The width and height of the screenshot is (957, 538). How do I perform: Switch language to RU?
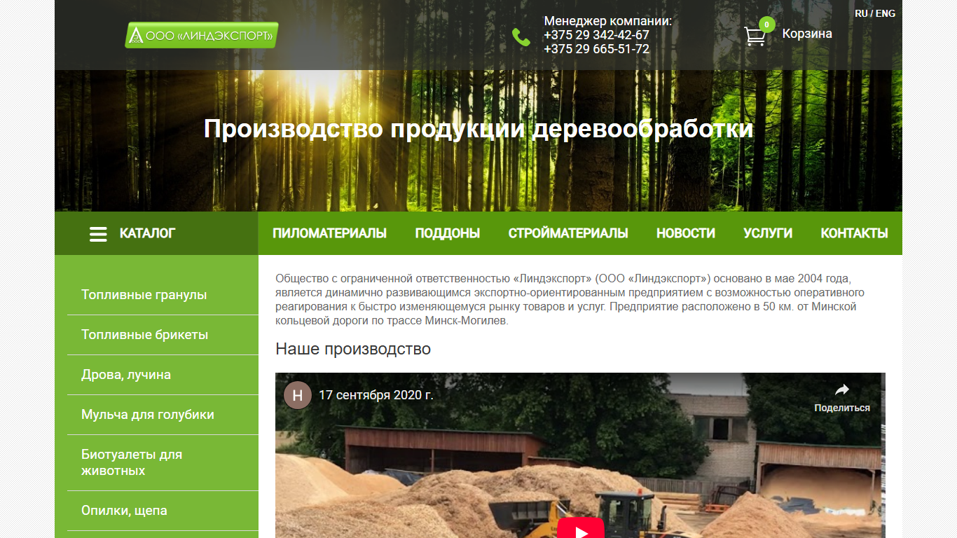pos(861,13)
